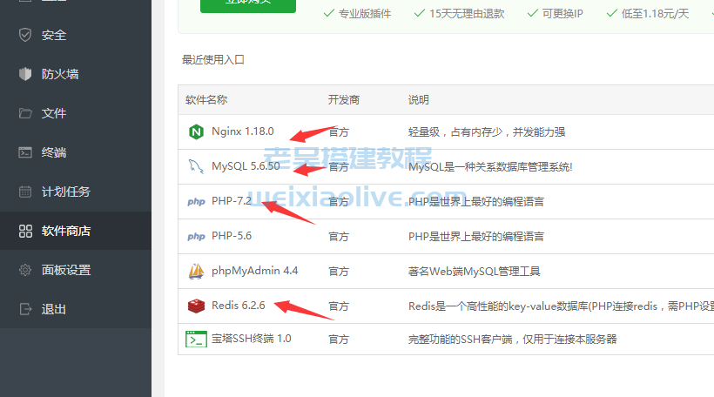Viewport: 714px width, 397px height.
Task: Click the 开发商 column header
Action: (344, 100)
